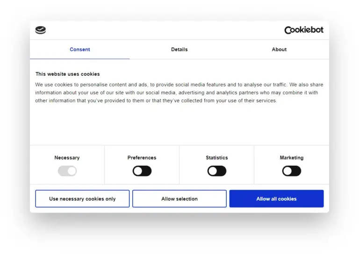Switch to the Consent tab
This screenshot has width=359, height=255.
point(80,50)
